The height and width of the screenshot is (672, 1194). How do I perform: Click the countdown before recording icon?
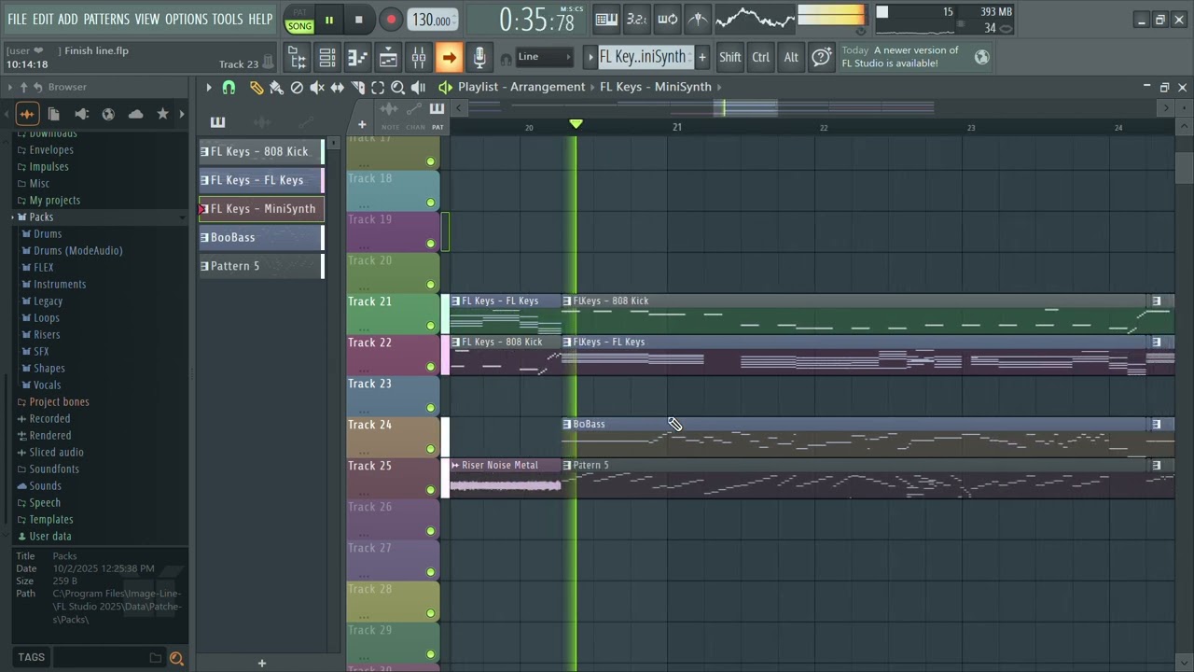[x=637, y=19]
